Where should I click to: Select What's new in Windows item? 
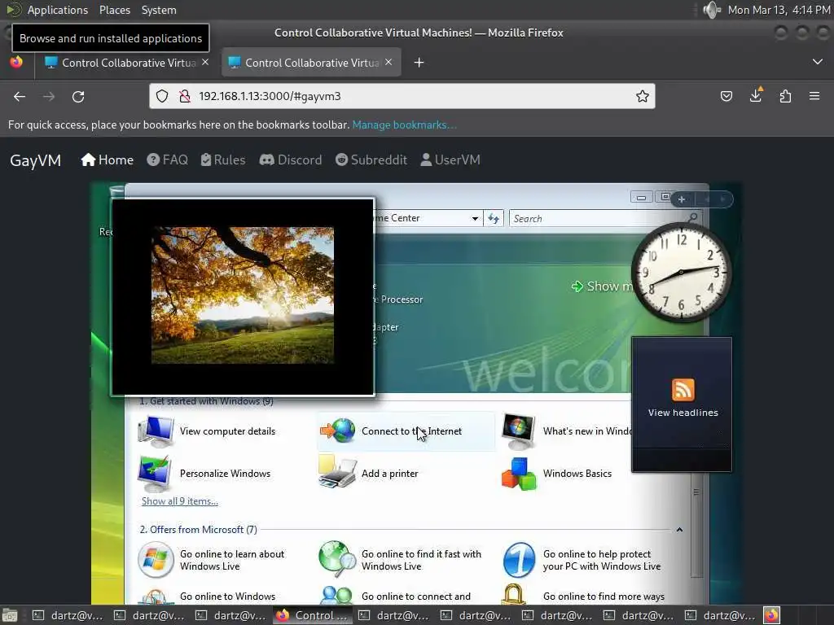pyautogui.click(x=567, y=431)
